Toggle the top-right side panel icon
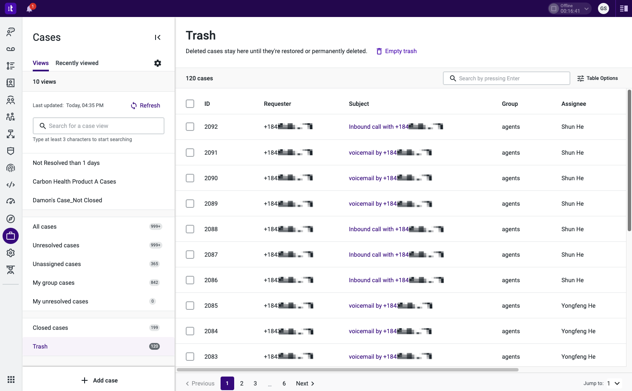Viewport: 632px width, 391px height. click(624, 8)
